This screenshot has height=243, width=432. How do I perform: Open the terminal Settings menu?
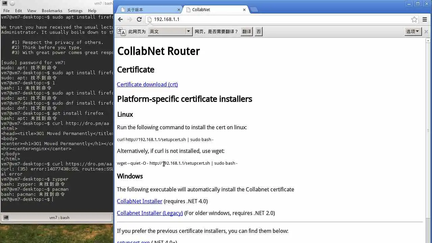75,10
